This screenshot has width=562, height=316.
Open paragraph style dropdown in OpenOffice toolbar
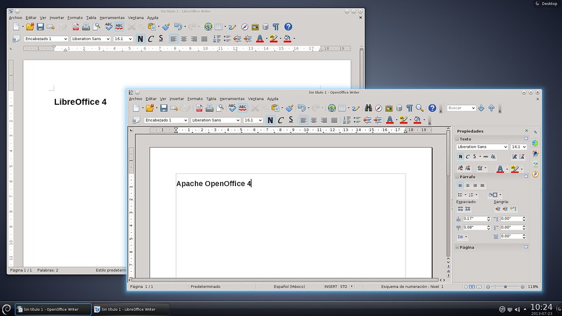coord(186,120)
